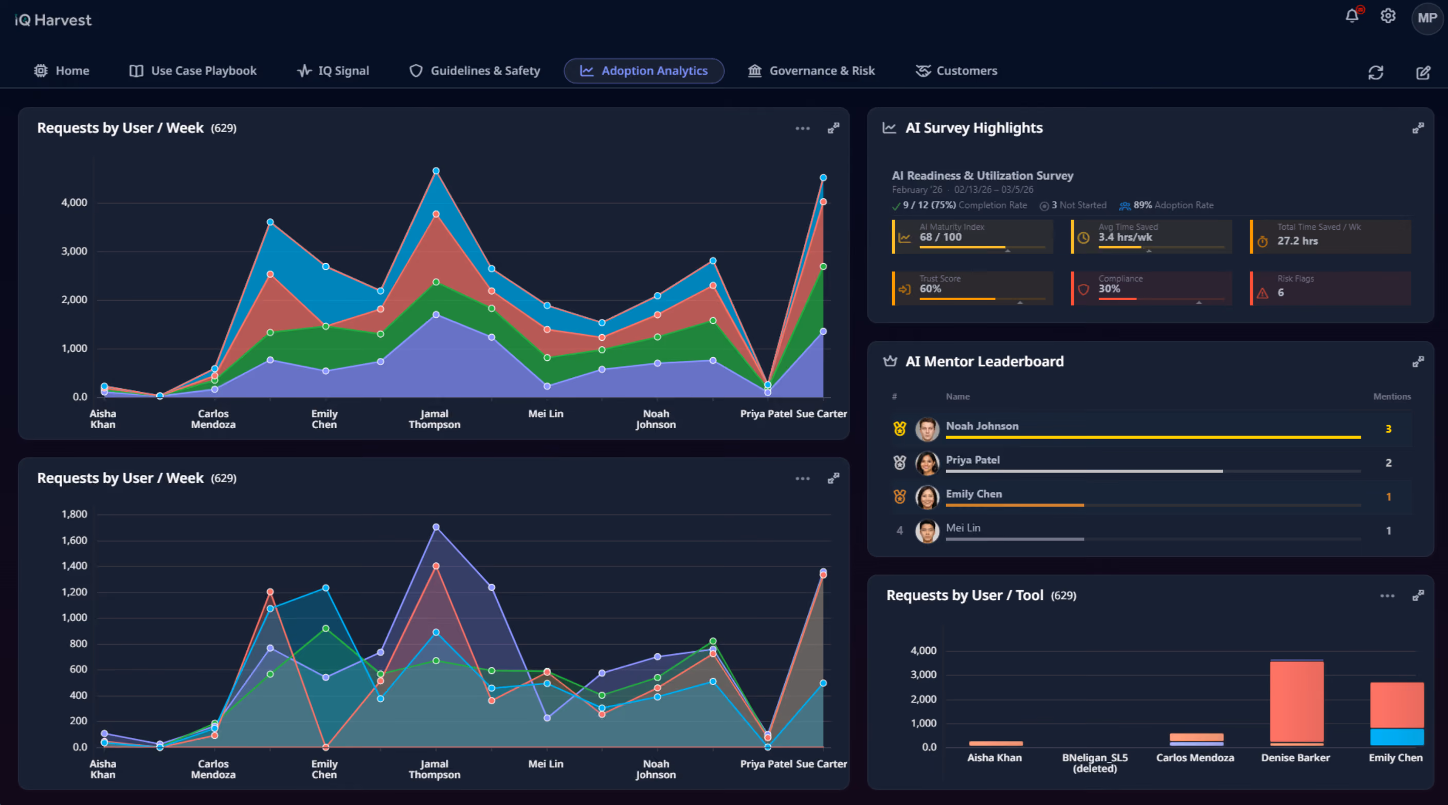Viewport: 1448px width, 805px height.
Task: Click the February '26 survey date range
Action: pos(963,190)
